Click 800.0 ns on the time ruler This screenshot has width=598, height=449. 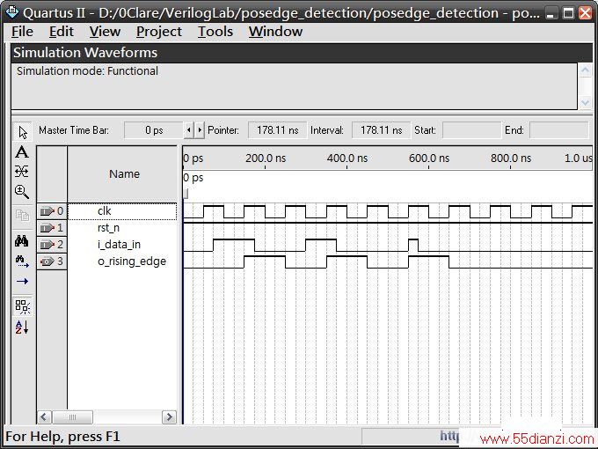tap(511, 158)
